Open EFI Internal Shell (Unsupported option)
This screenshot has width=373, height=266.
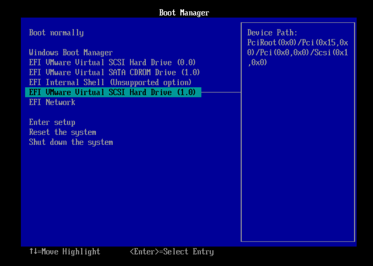click(110, 82)
